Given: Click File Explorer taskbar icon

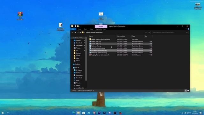Looking at the screenshot, I should [78, 113].
